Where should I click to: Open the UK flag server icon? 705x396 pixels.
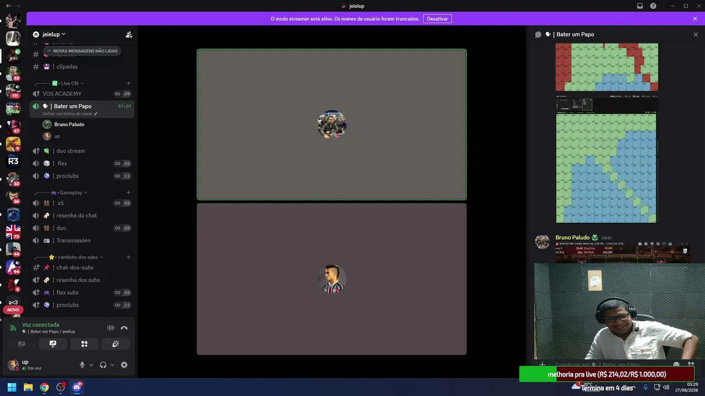(13, 232)
